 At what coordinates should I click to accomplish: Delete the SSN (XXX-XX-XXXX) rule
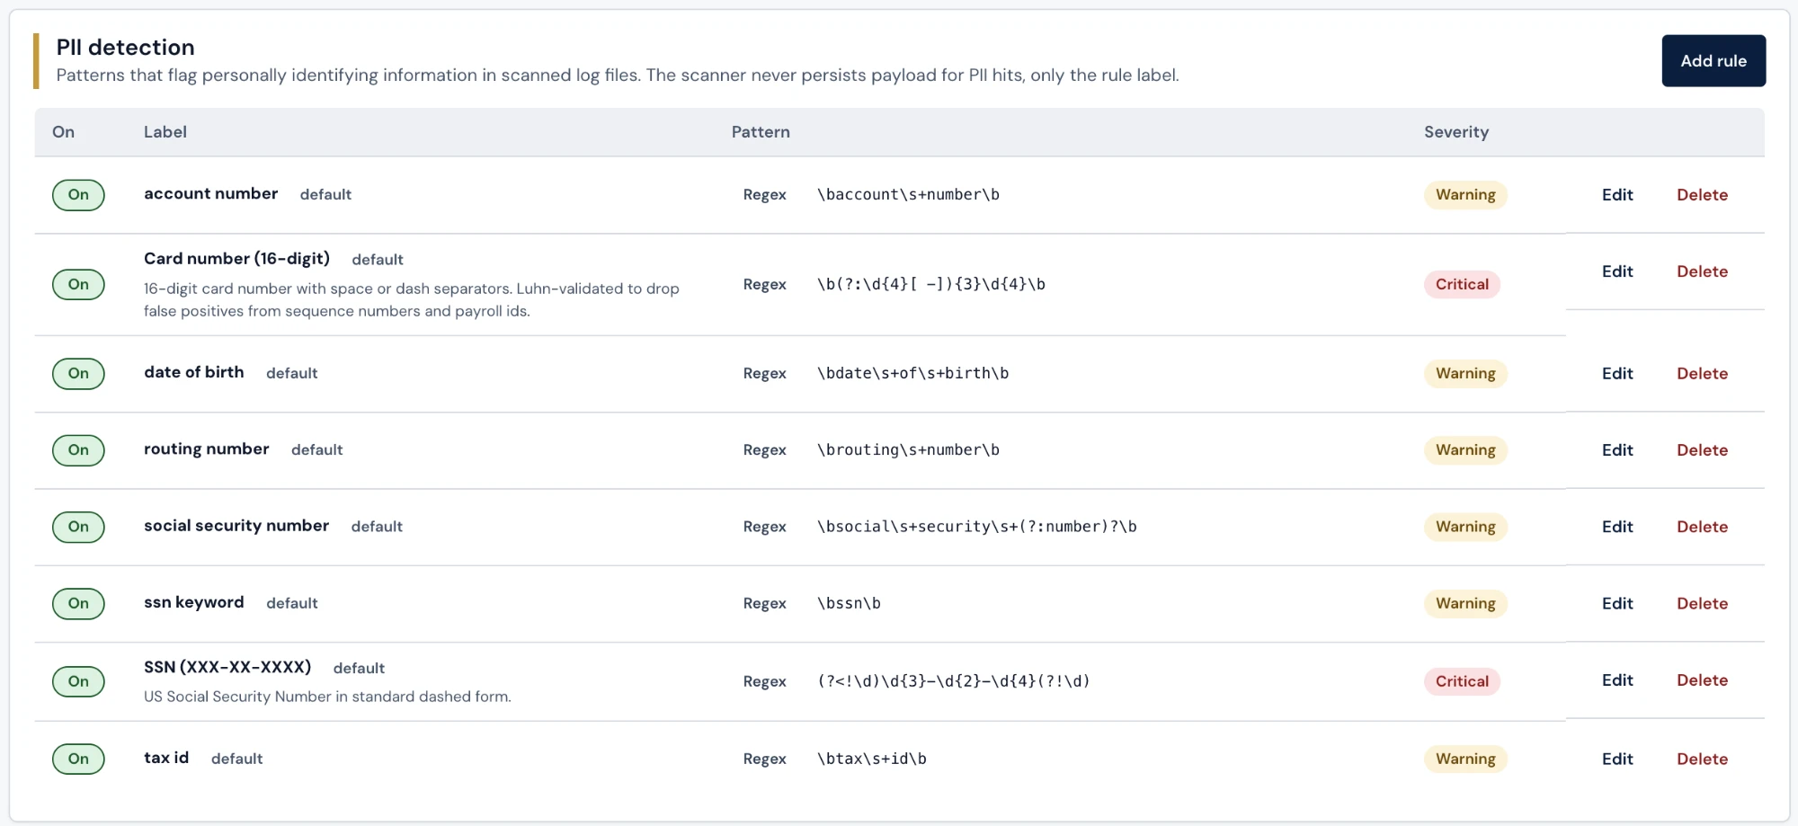point(1702,680)
